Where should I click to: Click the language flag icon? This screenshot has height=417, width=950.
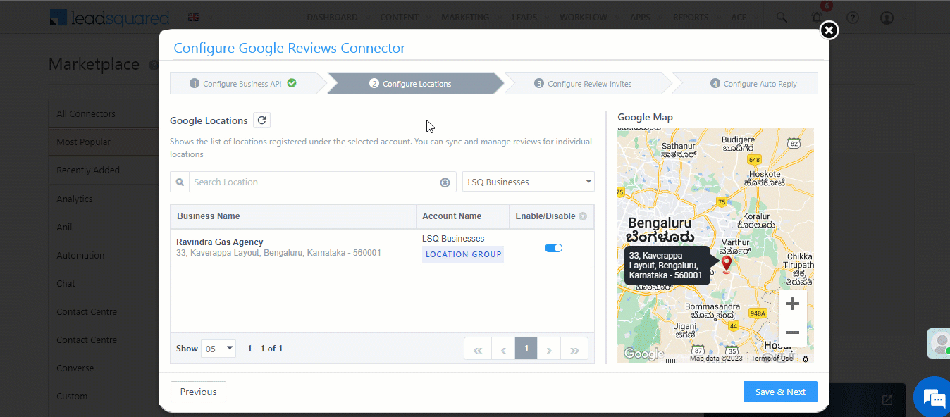tap(193, 18)
